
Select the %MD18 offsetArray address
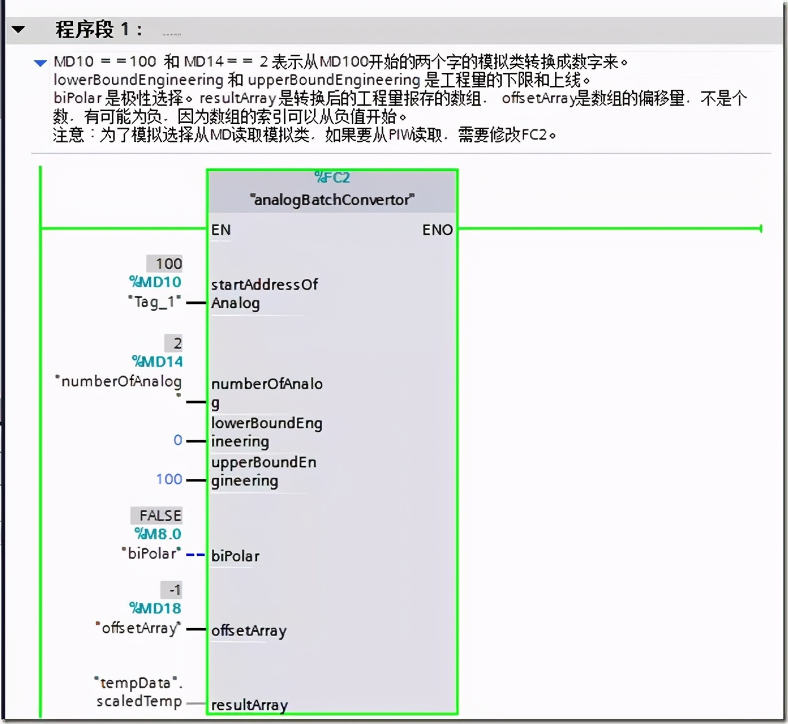point(155,608)
